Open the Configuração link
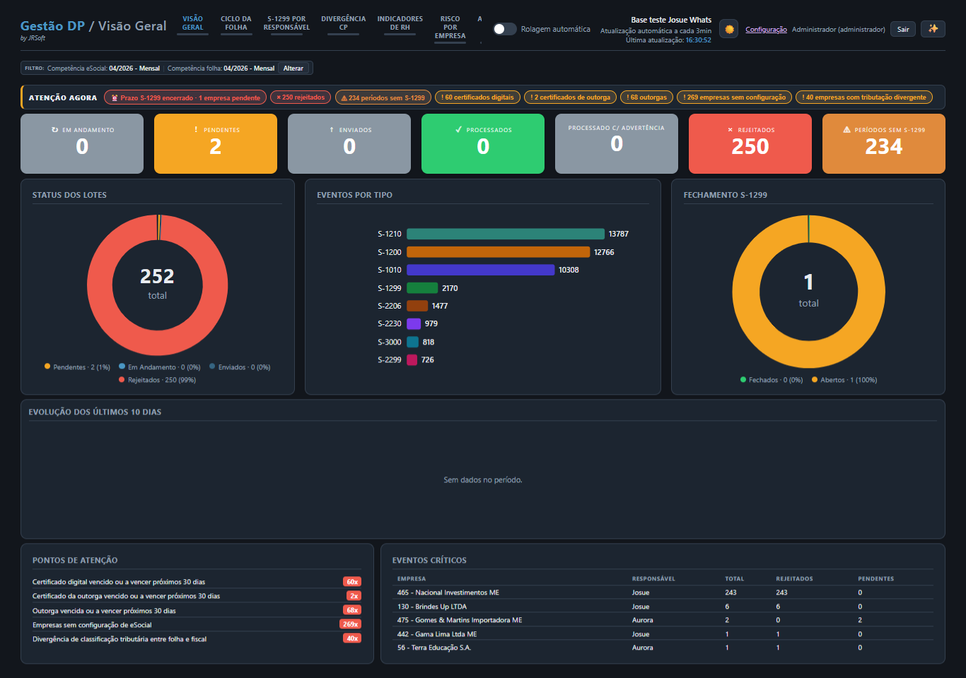 tap(766, 30)
